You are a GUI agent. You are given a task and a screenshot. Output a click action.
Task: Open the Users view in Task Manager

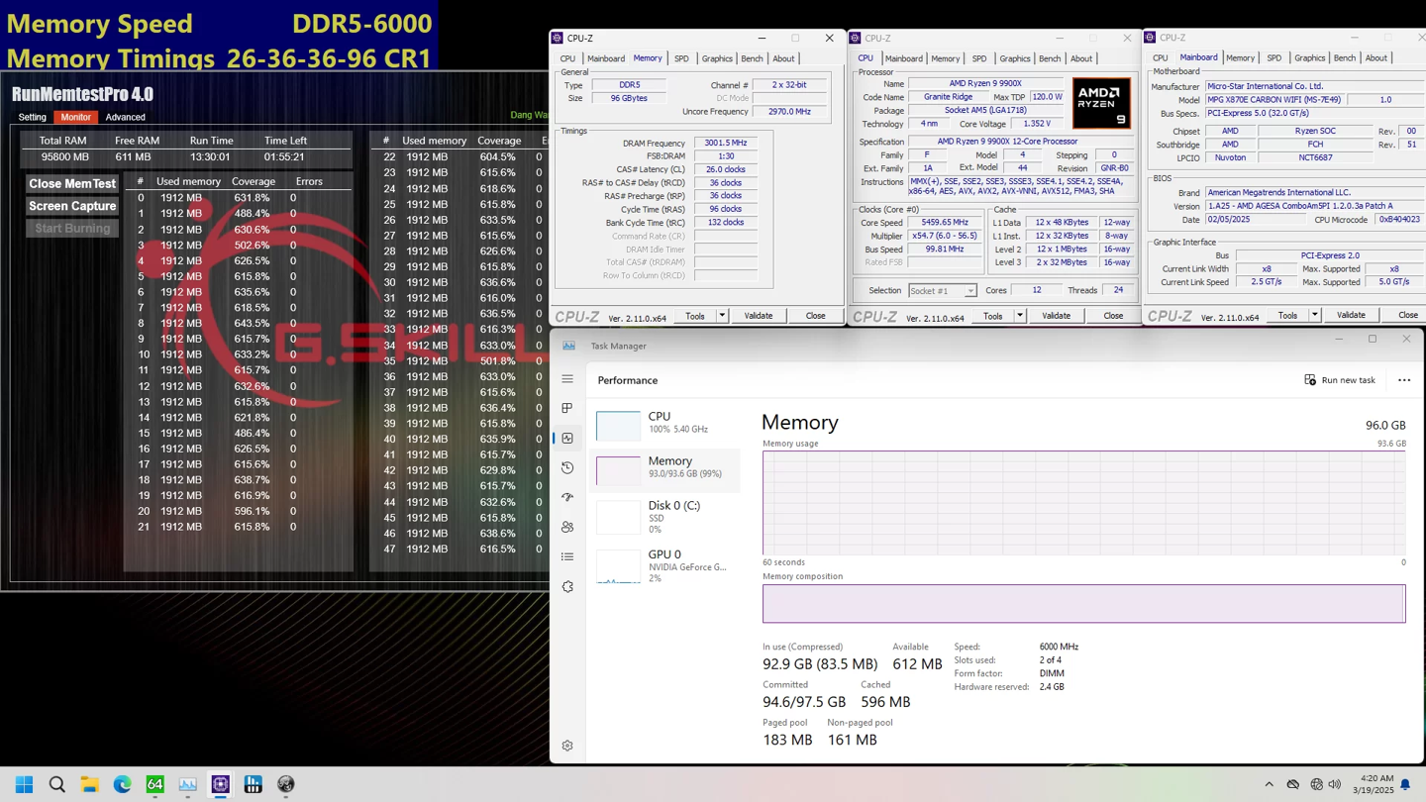click(x=566, y=526)
